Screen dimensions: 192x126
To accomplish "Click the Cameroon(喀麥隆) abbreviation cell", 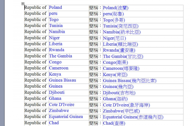I will [121, 68].
